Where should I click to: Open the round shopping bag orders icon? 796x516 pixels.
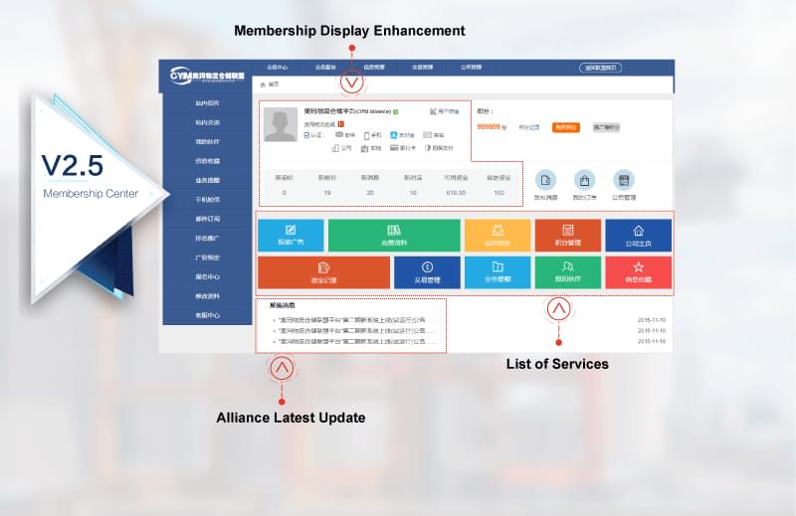point(584,180)
